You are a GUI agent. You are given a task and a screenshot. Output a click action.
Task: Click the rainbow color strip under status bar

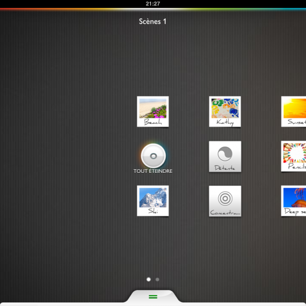tap(153, 9)
